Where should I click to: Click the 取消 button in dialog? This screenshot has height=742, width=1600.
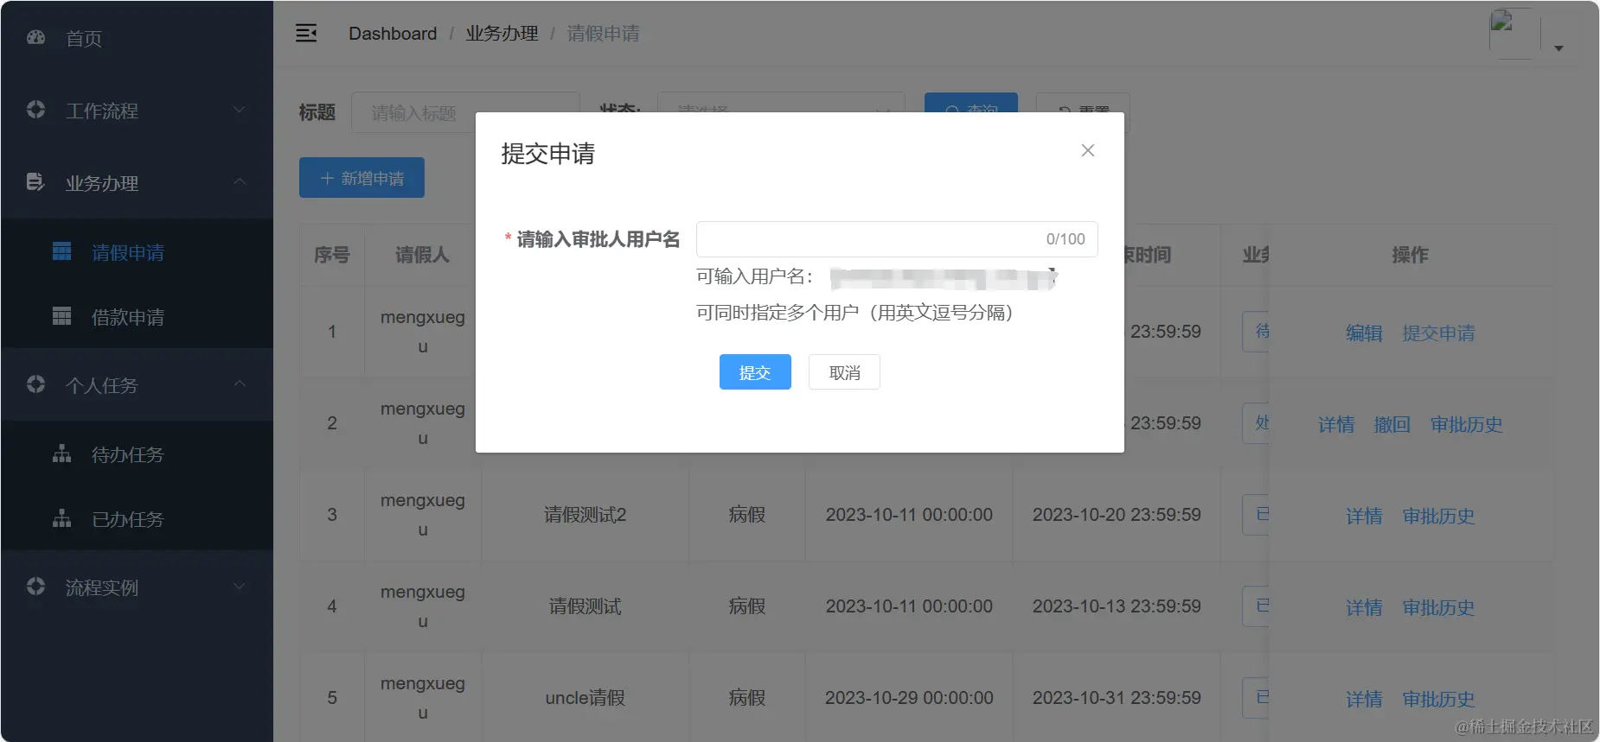(x=844, y=371)
